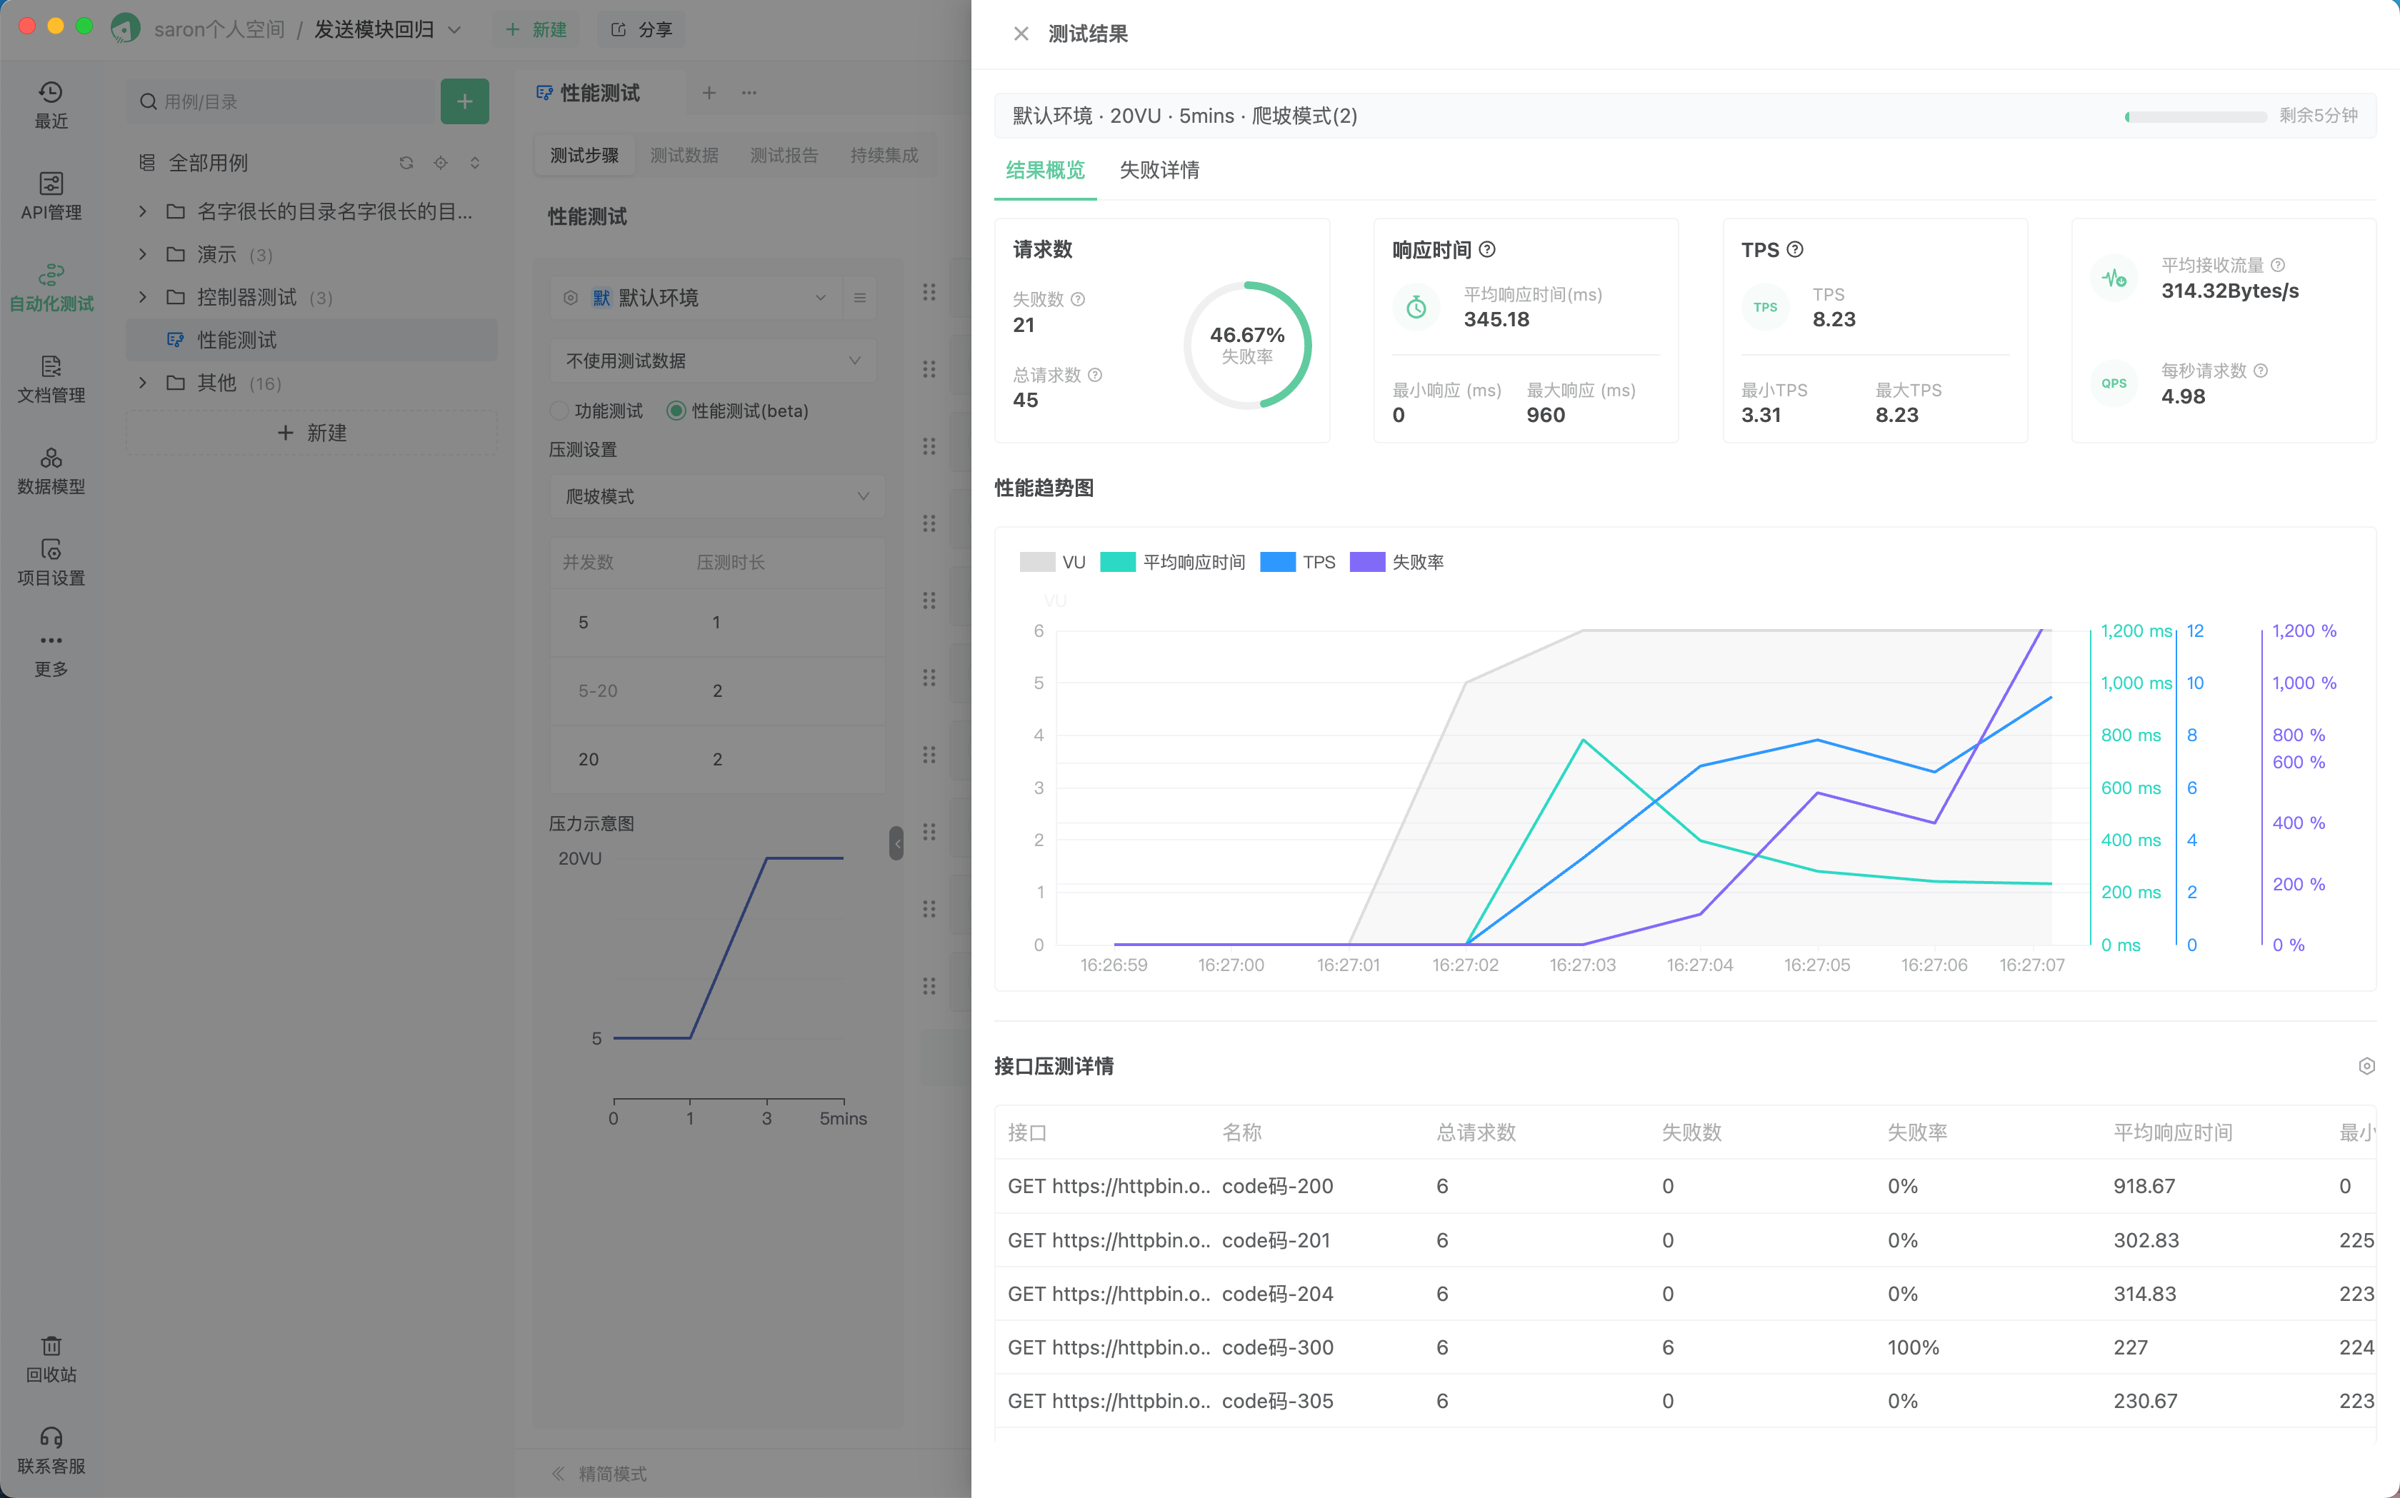Click the test progress bar near 剩余5分钟
Viewport: 2400px width, 1498px height.
(x=2195, y=116)
